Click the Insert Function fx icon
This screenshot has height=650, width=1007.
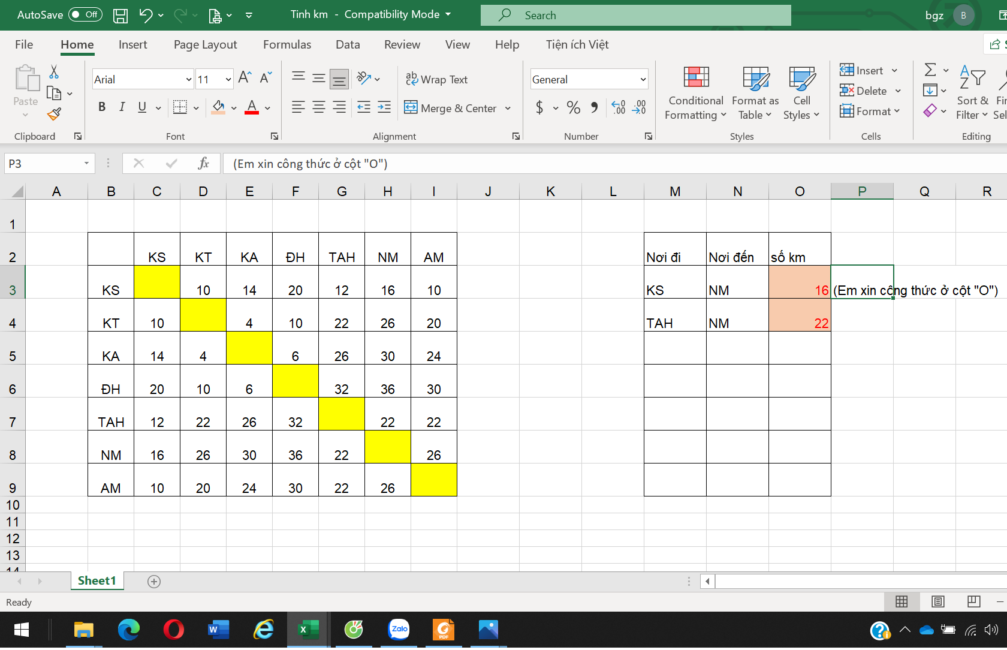coord(203,163)
